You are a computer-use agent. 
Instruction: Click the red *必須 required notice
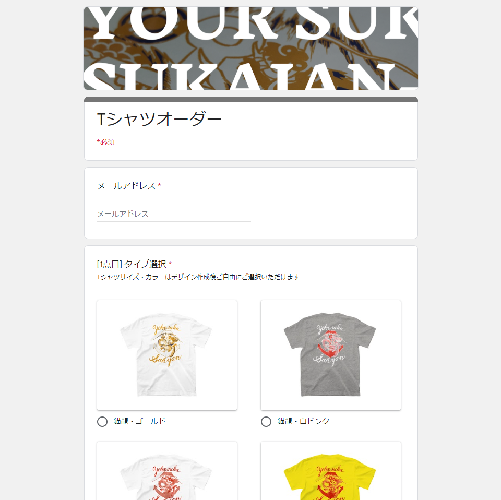106,142
